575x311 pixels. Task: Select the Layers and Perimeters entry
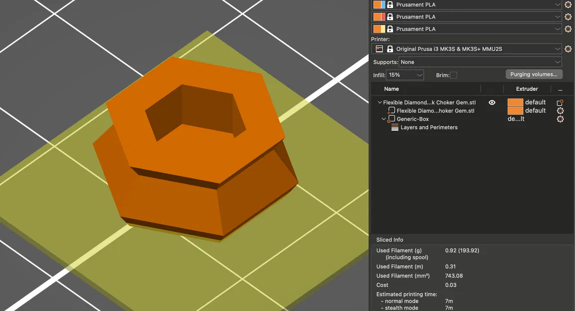coord(429,127)
